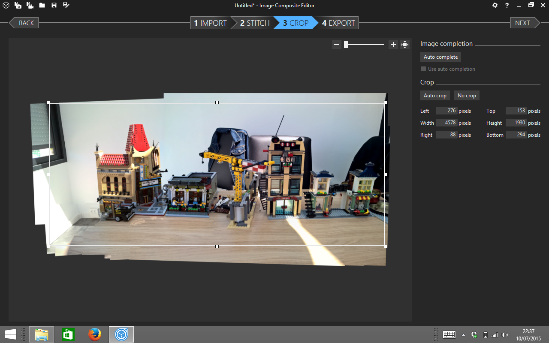Click the Crop section heading

click(427, 82)
